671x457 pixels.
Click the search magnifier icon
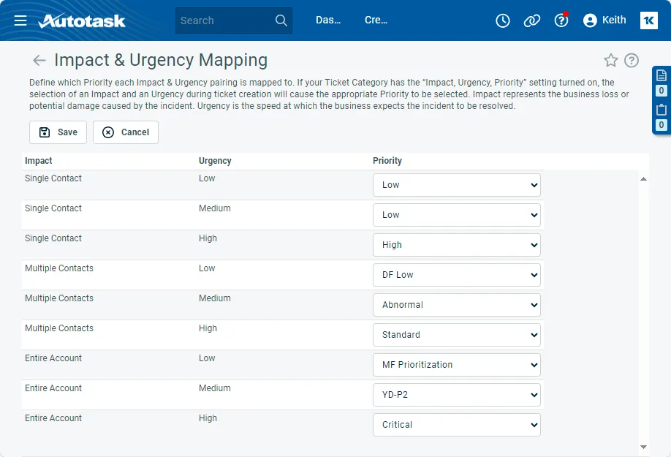(281, 20)
